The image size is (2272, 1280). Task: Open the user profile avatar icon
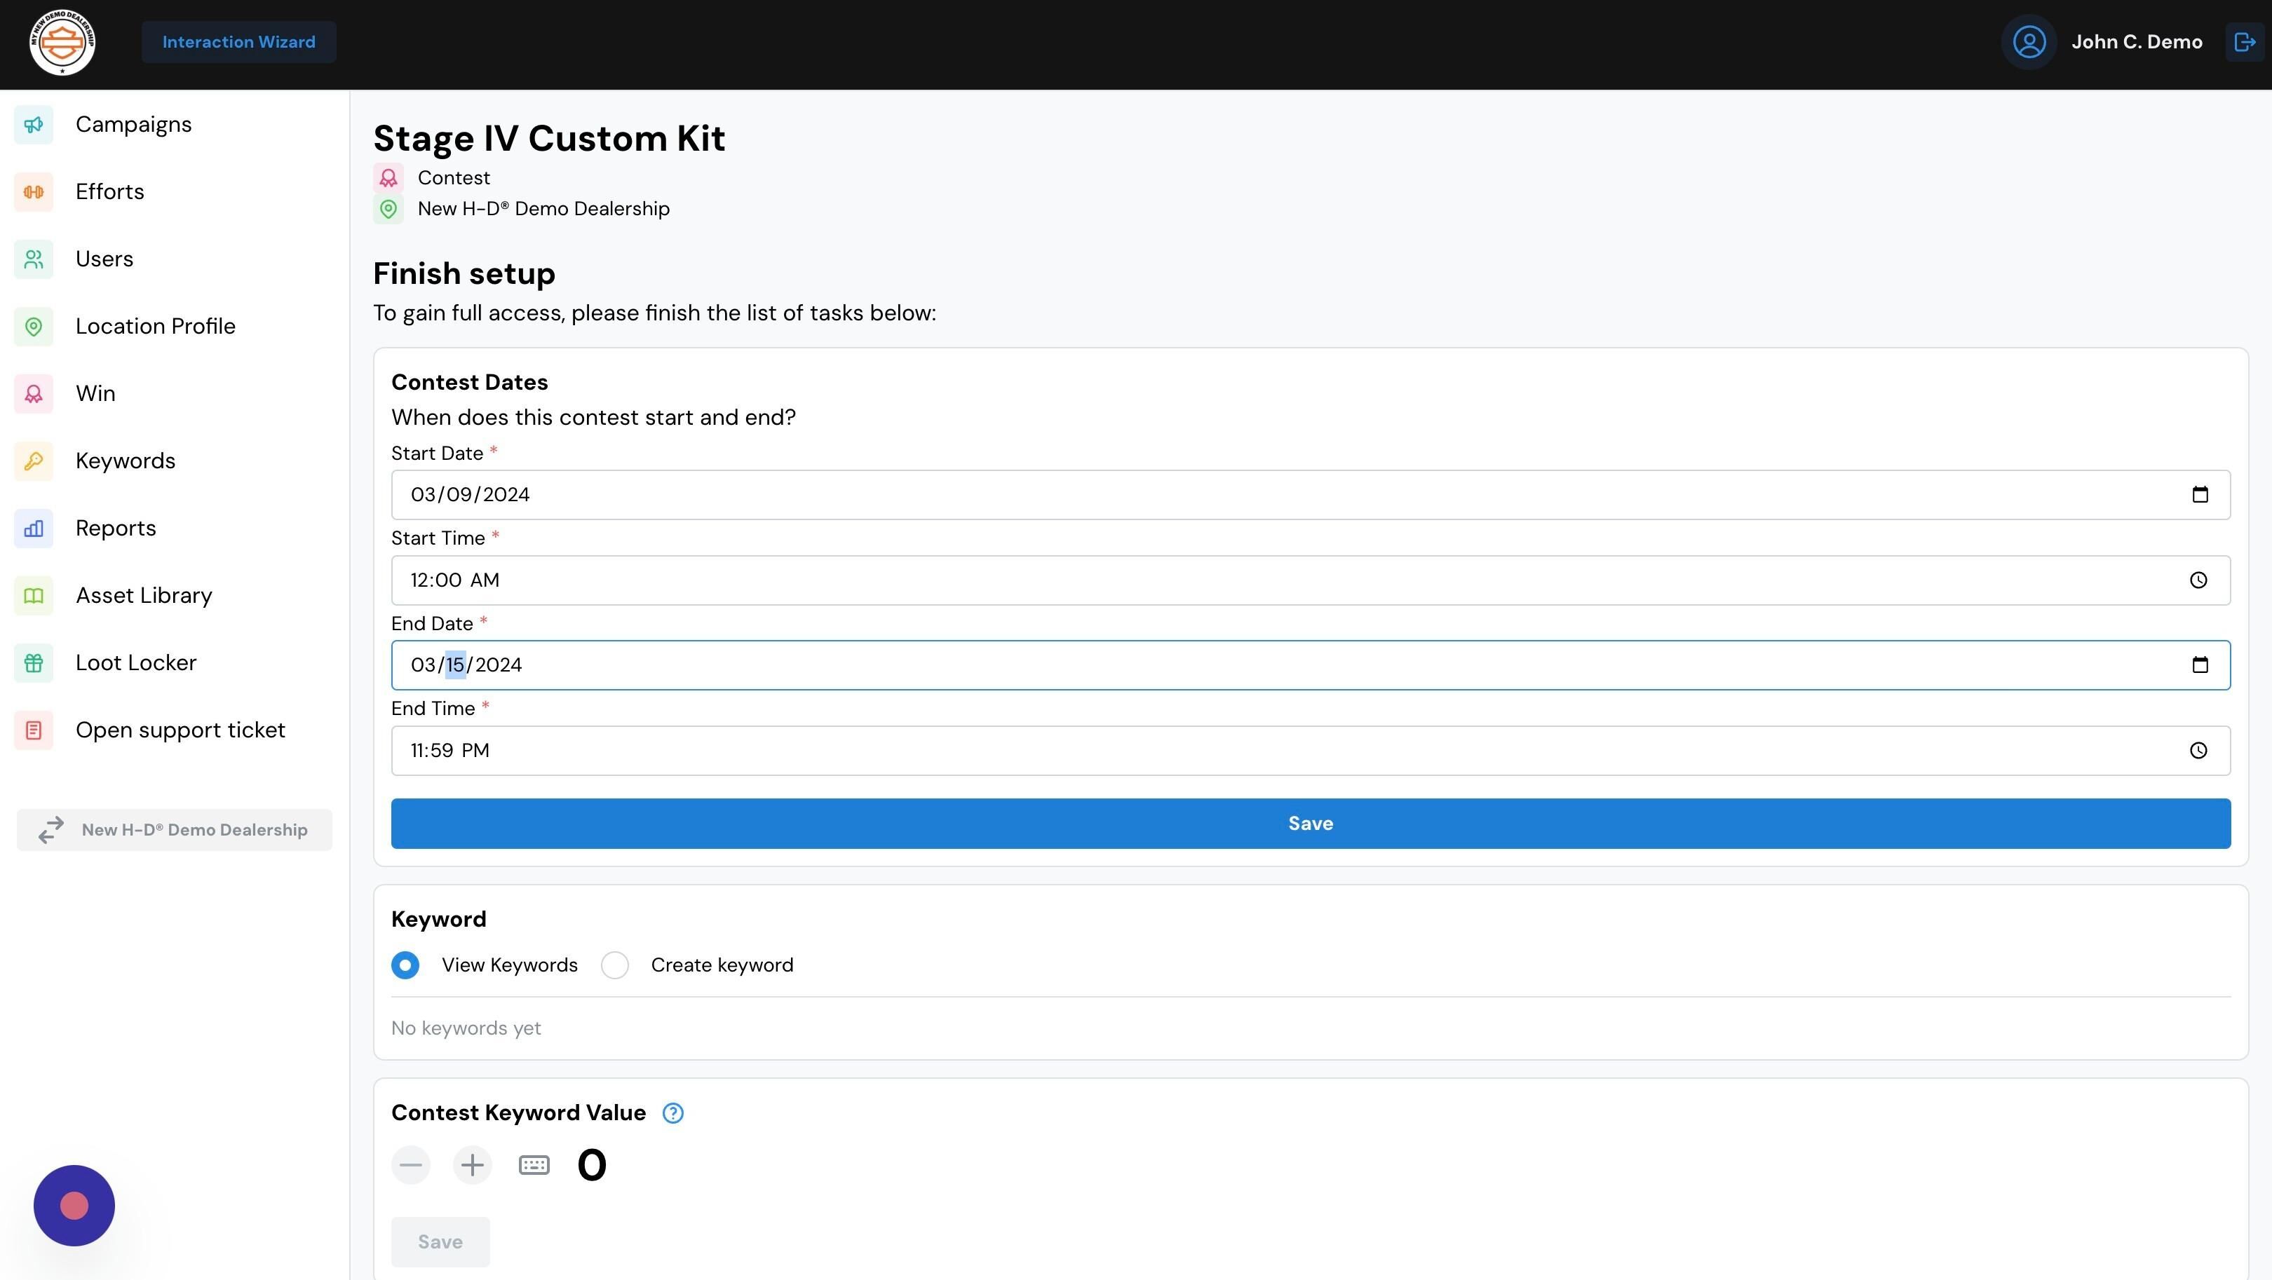click(x=2029, y=42)
